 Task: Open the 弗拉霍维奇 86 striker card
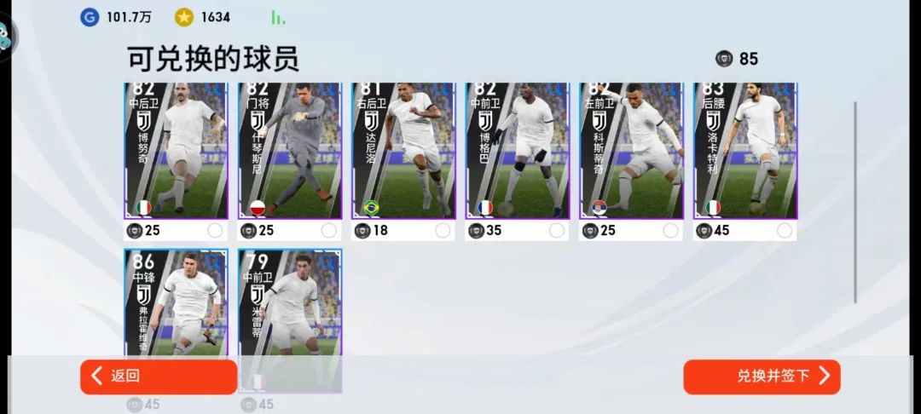click(x=176, y=302)
